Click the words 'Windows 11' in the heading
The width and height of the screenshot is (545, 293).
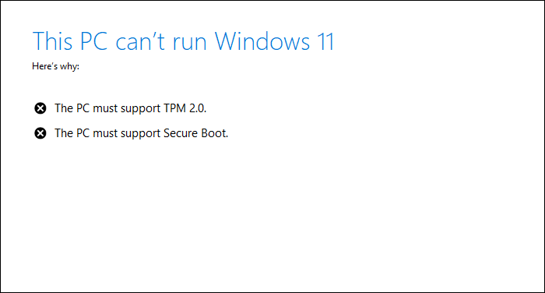tap(275, 41)
